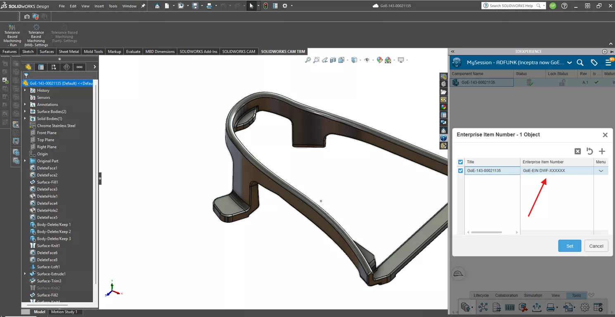Open the File menu
Viewport: 615px width, 317px height.
click(62, 6)
